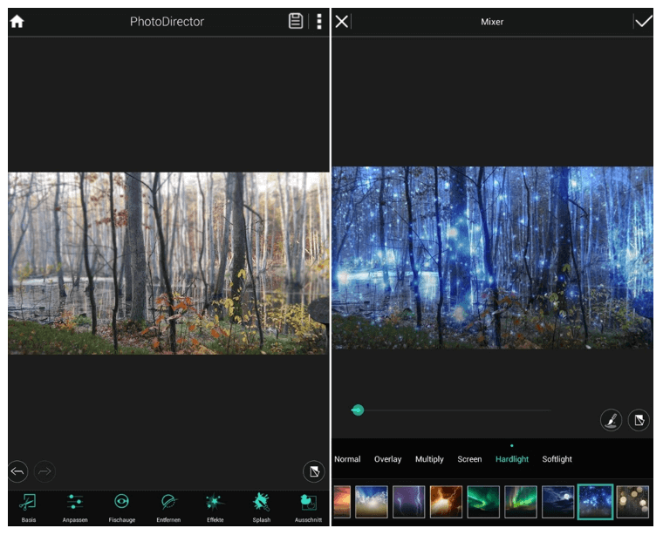Select the Fischauge fisheye tool
This screenshot has width=663, height=535.
[122, 505]
